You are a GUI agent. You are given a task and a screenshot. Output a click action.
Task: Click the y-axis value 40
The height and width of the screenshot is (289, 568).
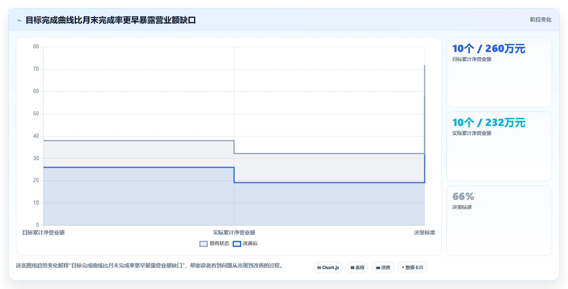[36, 136]
